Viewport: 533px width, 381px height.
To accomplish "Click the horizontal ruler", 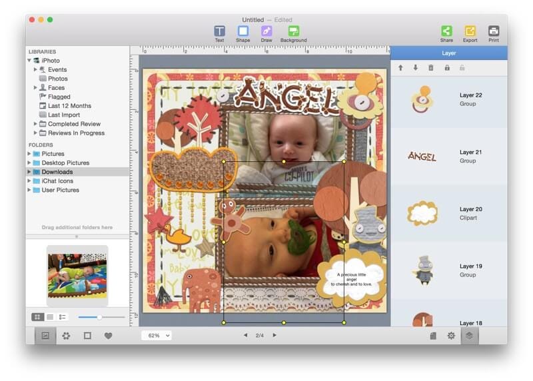I will pos(264,51).
